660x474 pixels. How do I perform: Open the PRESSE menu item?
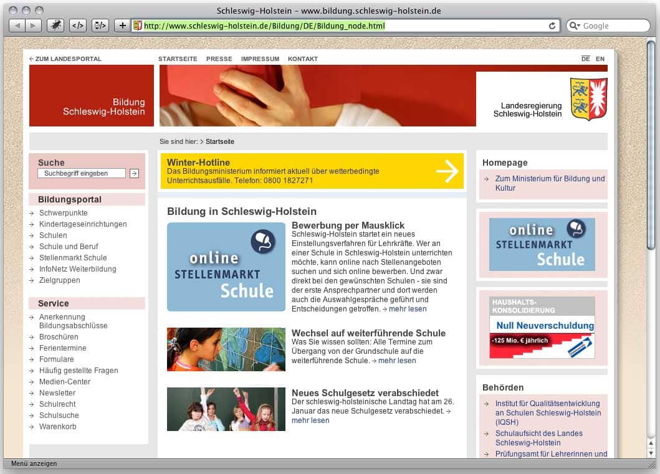(x=219, y=59)
